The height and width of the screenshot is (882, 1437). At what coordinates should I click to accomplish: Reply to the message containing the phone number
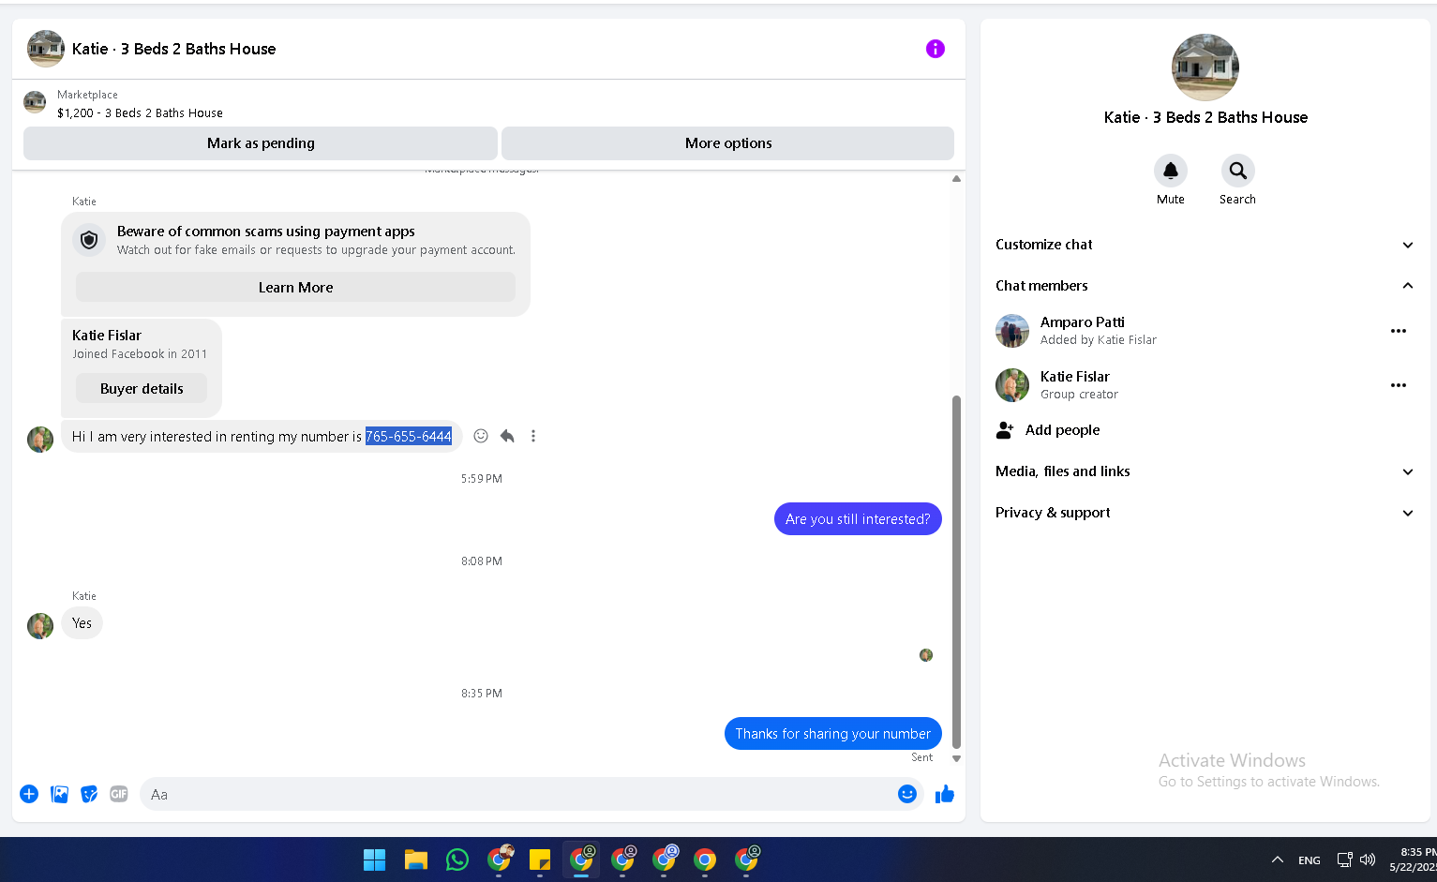point(507,436)
